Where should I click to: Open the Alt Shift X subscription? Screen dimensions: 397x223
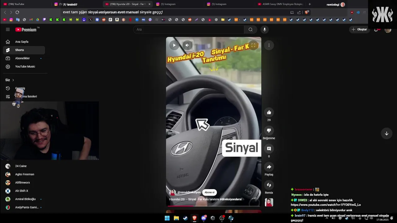tap(24, 191)
